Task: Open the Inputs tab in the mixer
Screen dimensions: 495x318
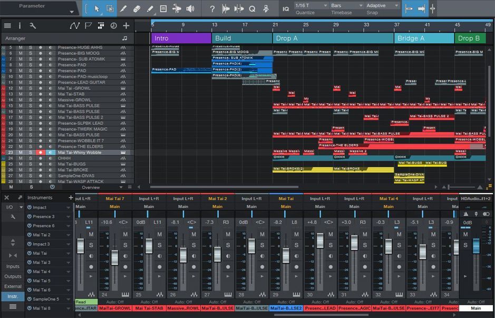Action: 12,265
